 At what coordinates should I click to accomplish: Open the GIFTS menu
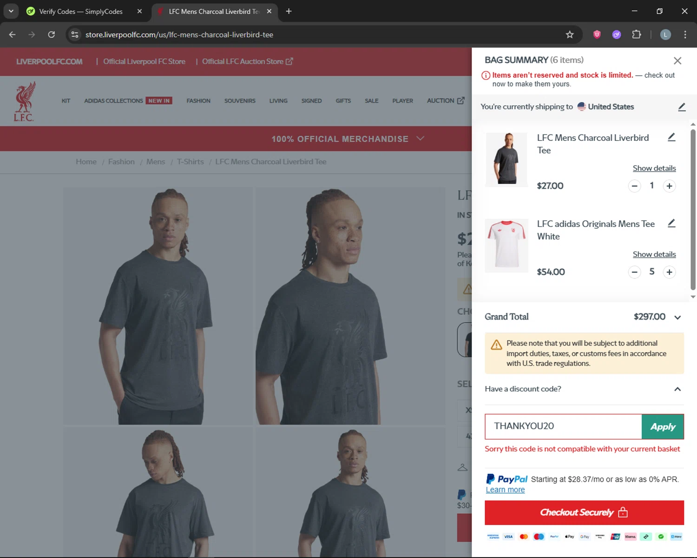343,101
